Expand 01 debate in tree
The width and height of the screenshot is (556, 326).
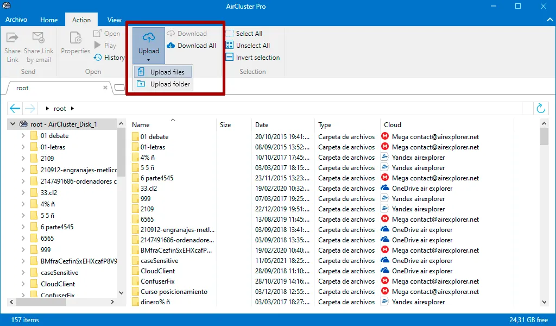coord(23,135)
